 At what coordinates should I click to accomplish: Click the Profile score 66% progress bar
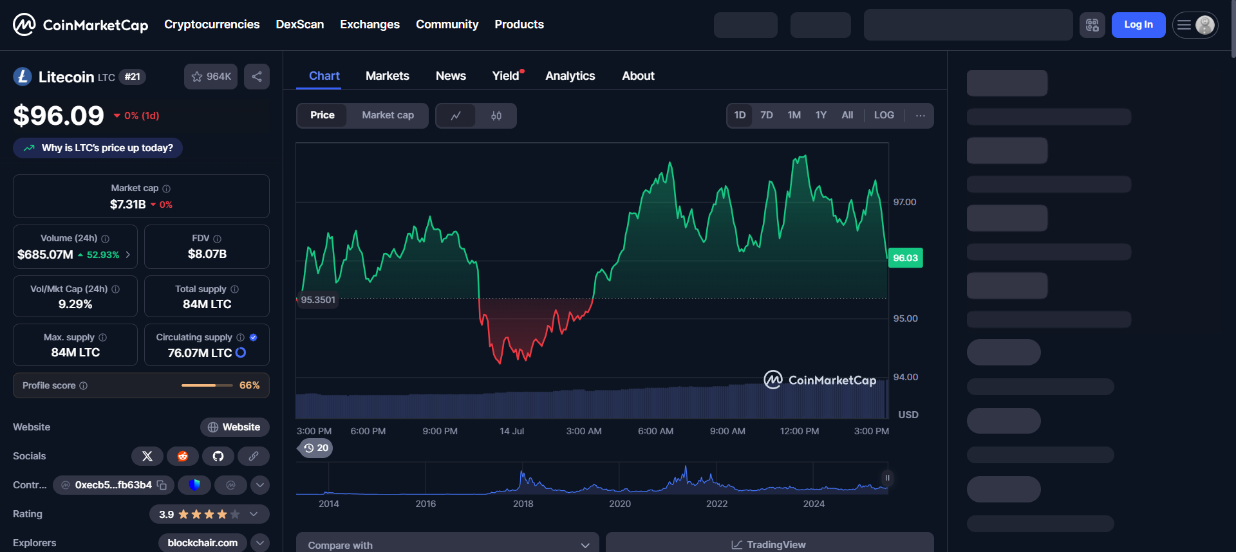pyautogui.click(x=207, y=385)
